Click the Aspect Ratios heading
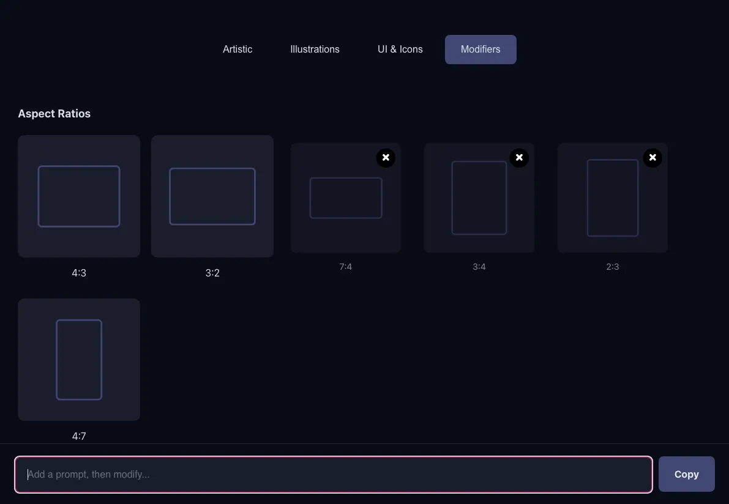Screen dimensions: 729x504 [x=54, y=113]
